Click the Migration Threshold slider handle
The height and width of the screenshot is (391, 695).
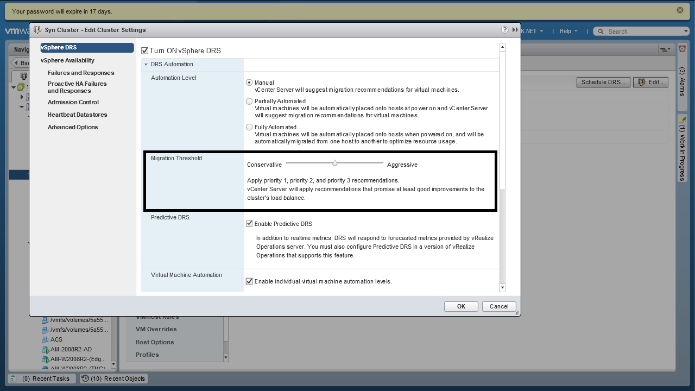(335, 163)
